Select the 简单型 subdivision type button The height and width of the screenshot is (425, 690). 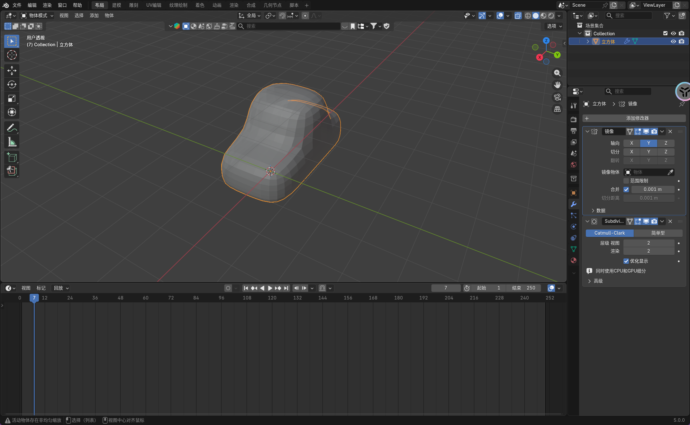[658, 233]
